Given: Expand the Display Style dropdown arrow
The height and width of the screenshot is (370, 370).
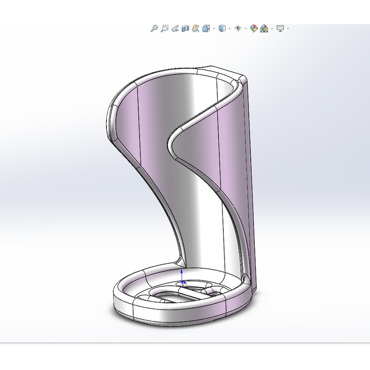Looking at the screenshot, I should 229,29.
